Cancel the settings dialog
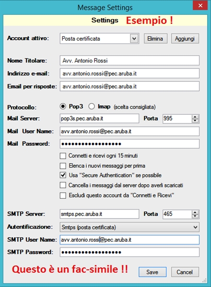The width and height of the screenshot is (211, 287). (185, 272)
